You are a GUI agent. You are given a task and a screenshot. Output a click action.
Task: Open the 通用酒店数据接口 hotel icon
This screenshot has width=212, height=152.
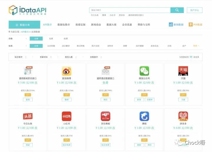point(106,71)
